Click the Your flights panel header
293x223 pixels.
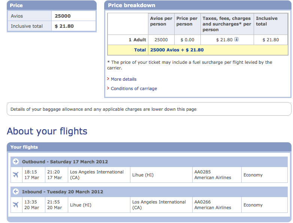tap(149, 147)
